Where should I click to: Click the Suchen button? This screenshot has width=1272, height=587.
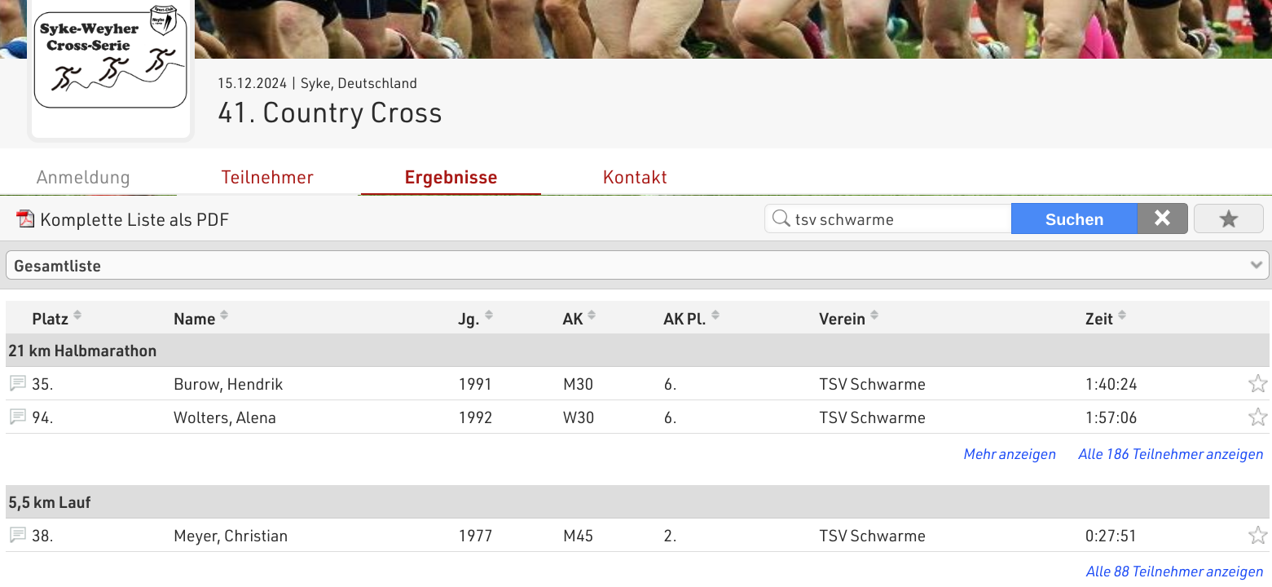pyautogui.click(x=1074, y=218)
